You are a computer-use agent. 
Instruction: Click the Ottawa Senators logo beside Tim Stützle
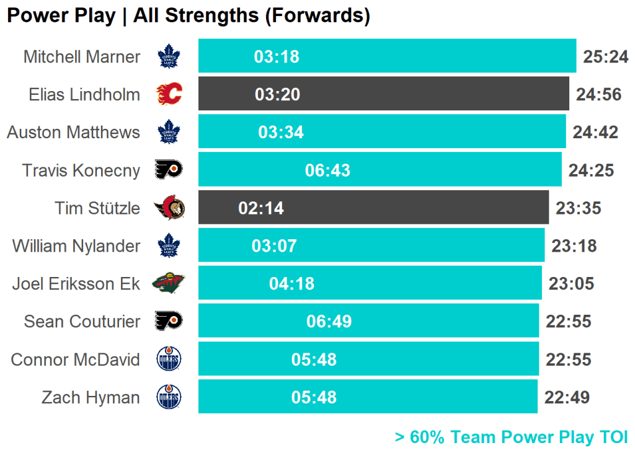[169, 208]
